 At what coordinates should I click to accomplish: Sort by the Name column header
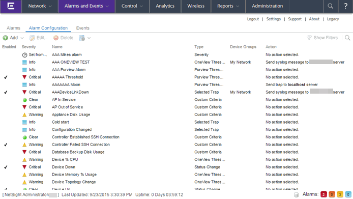[57, 47]
